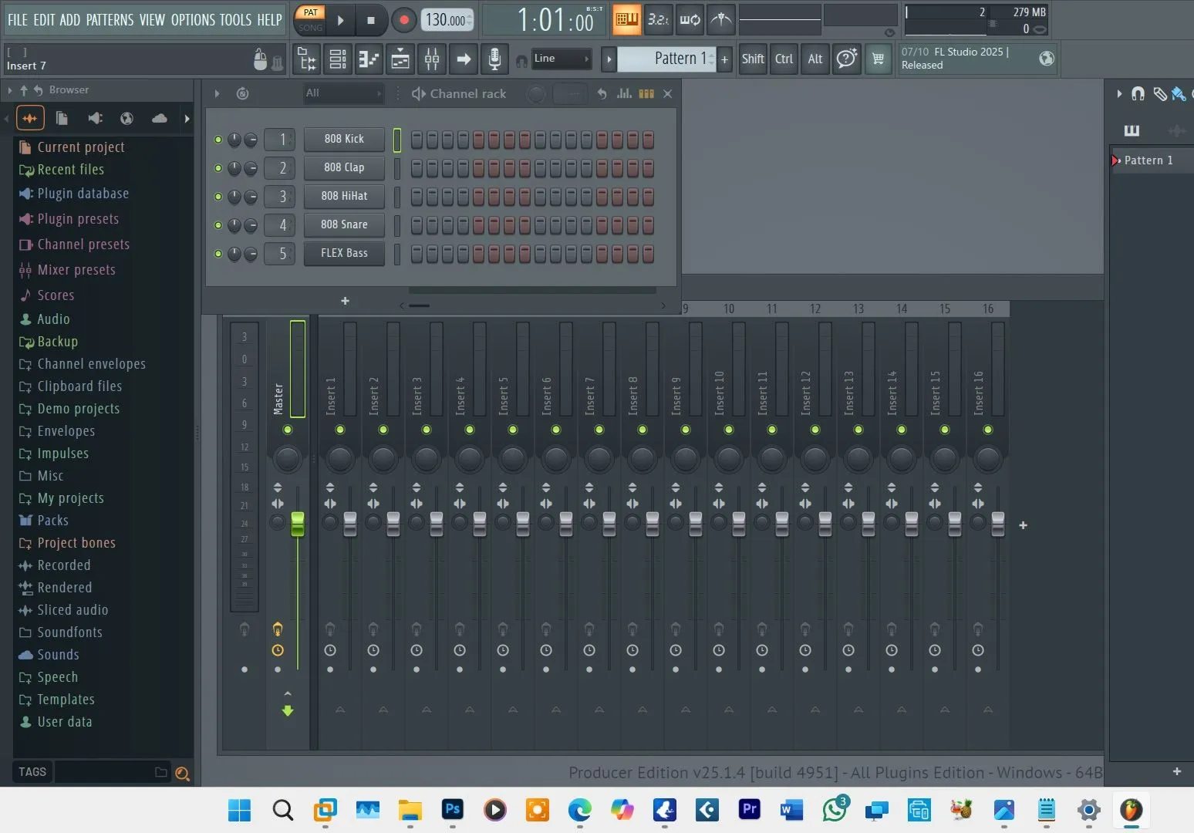Switch to SONG mode
The height and width of the screenshot is (833, 1194).
click(310, 28)
